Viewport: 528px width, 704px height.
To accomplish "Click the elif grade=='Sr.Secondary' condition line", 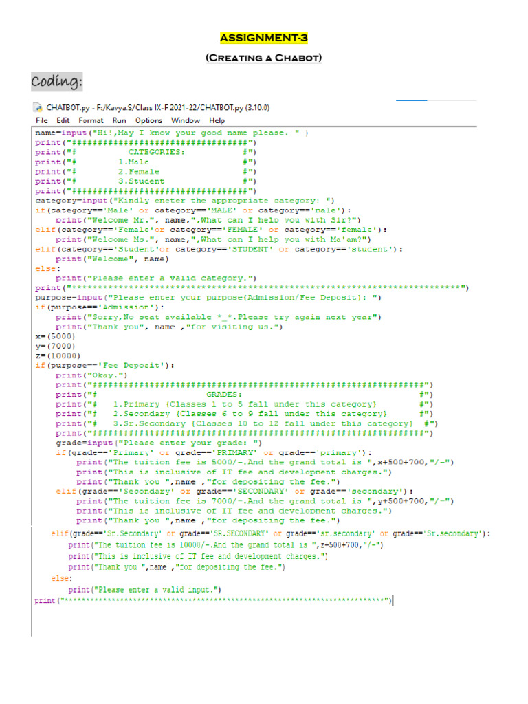I will point(271,533).
